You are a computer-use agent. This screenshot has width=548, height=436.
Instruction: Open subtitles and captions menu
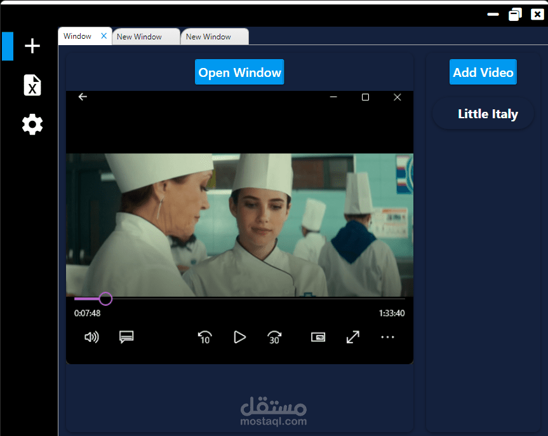[126, 337]
